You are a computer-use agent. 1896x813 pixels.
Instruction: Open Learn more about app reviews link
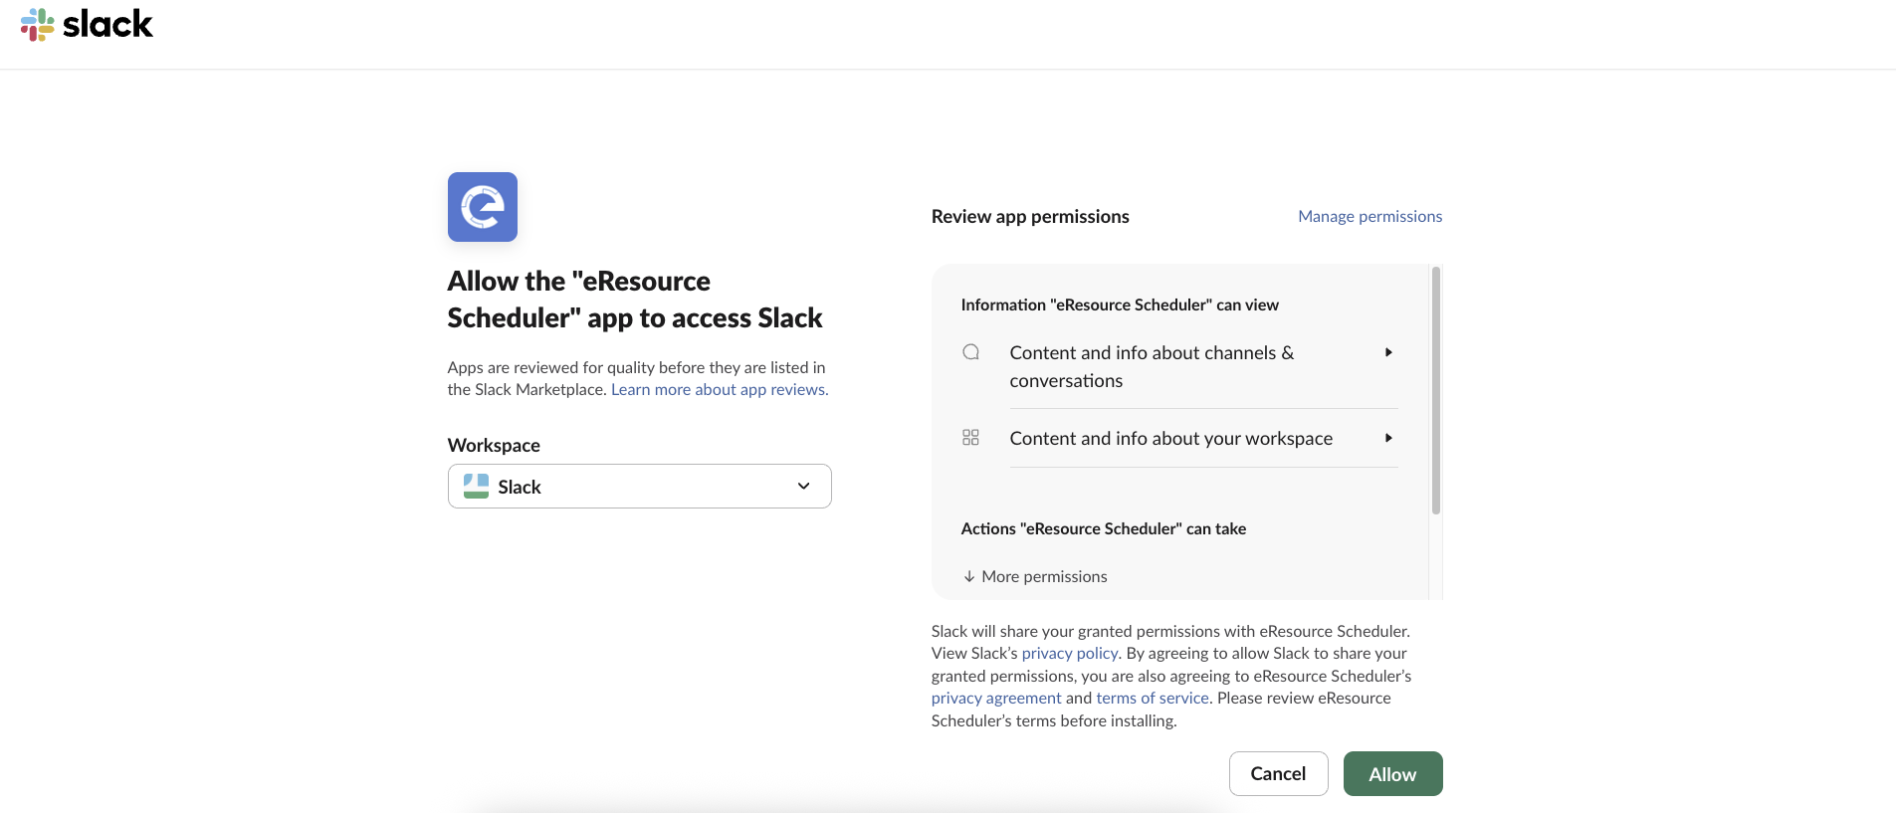(x=720, y=389)
